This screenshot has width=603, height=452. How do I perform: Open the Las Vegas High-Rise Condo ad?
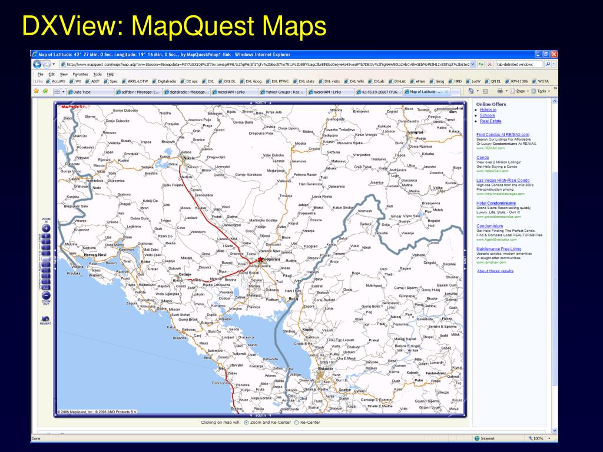click(x=503, y=180)
